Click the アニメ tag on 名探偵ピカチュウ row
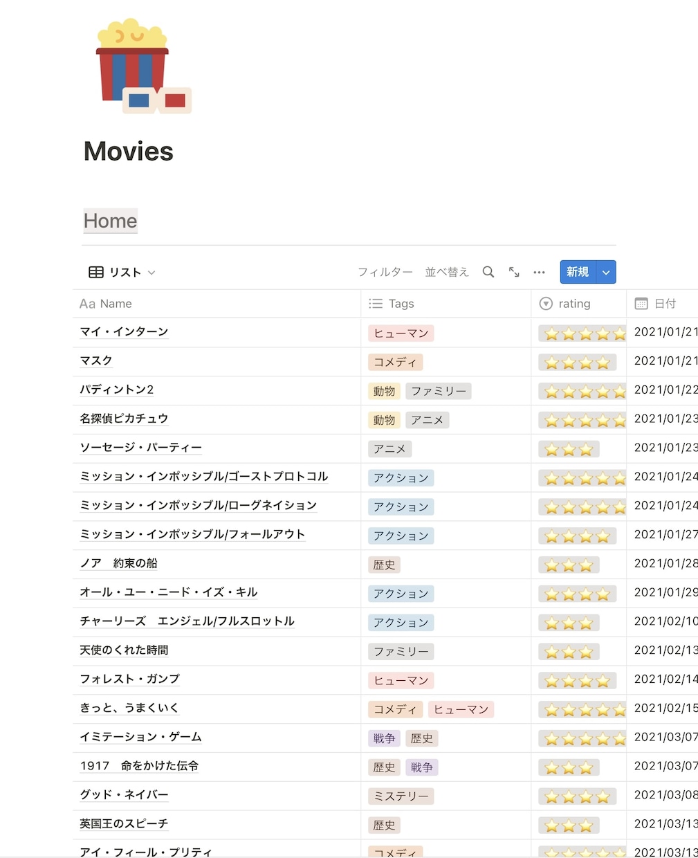This screenshot has width=698, height=858. [428, 421]
